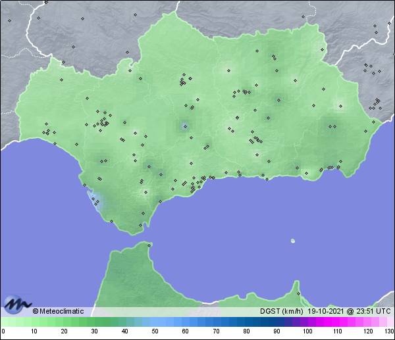This screenshot has height=340, width=395.
Task: Click scale label 0
Action: 3,331
